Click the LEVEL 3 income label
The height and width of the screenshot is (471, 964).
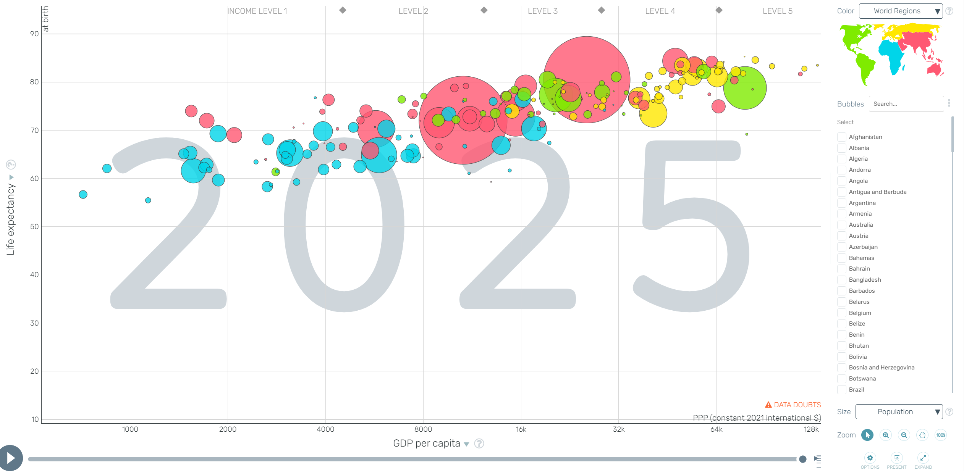(543, 11)
